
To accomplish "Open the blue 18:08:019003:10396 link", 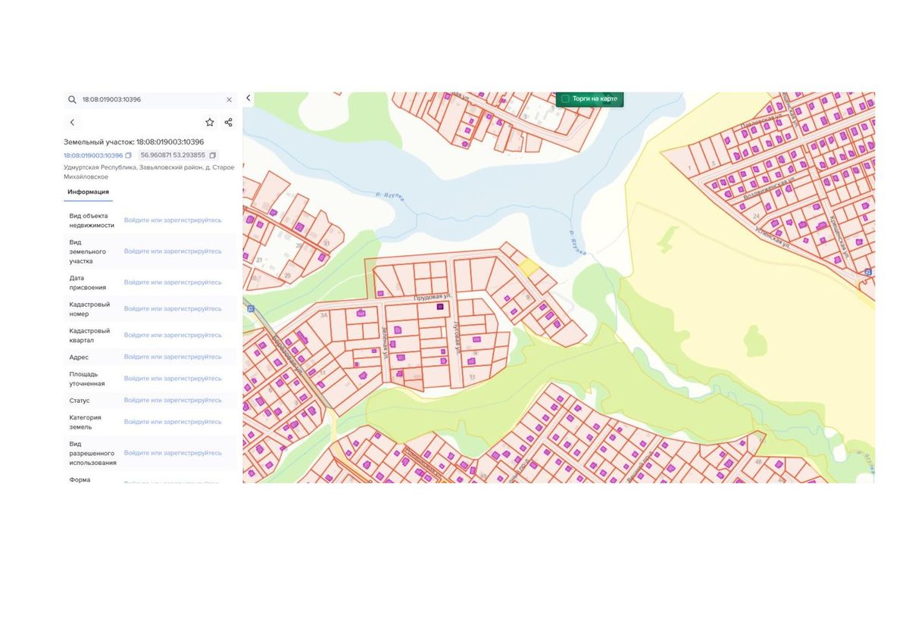I will tap(93, 155).
